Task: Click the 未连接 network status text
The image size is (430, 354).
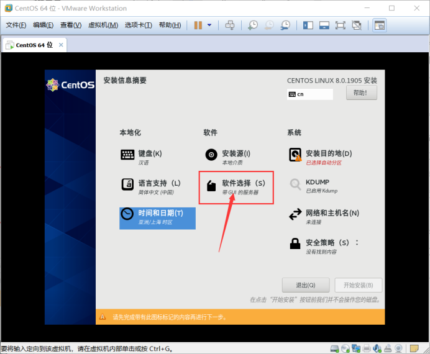Action: [313, 222]
